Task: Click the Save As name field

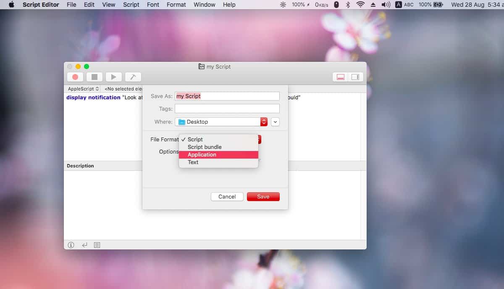Action: 227,96
